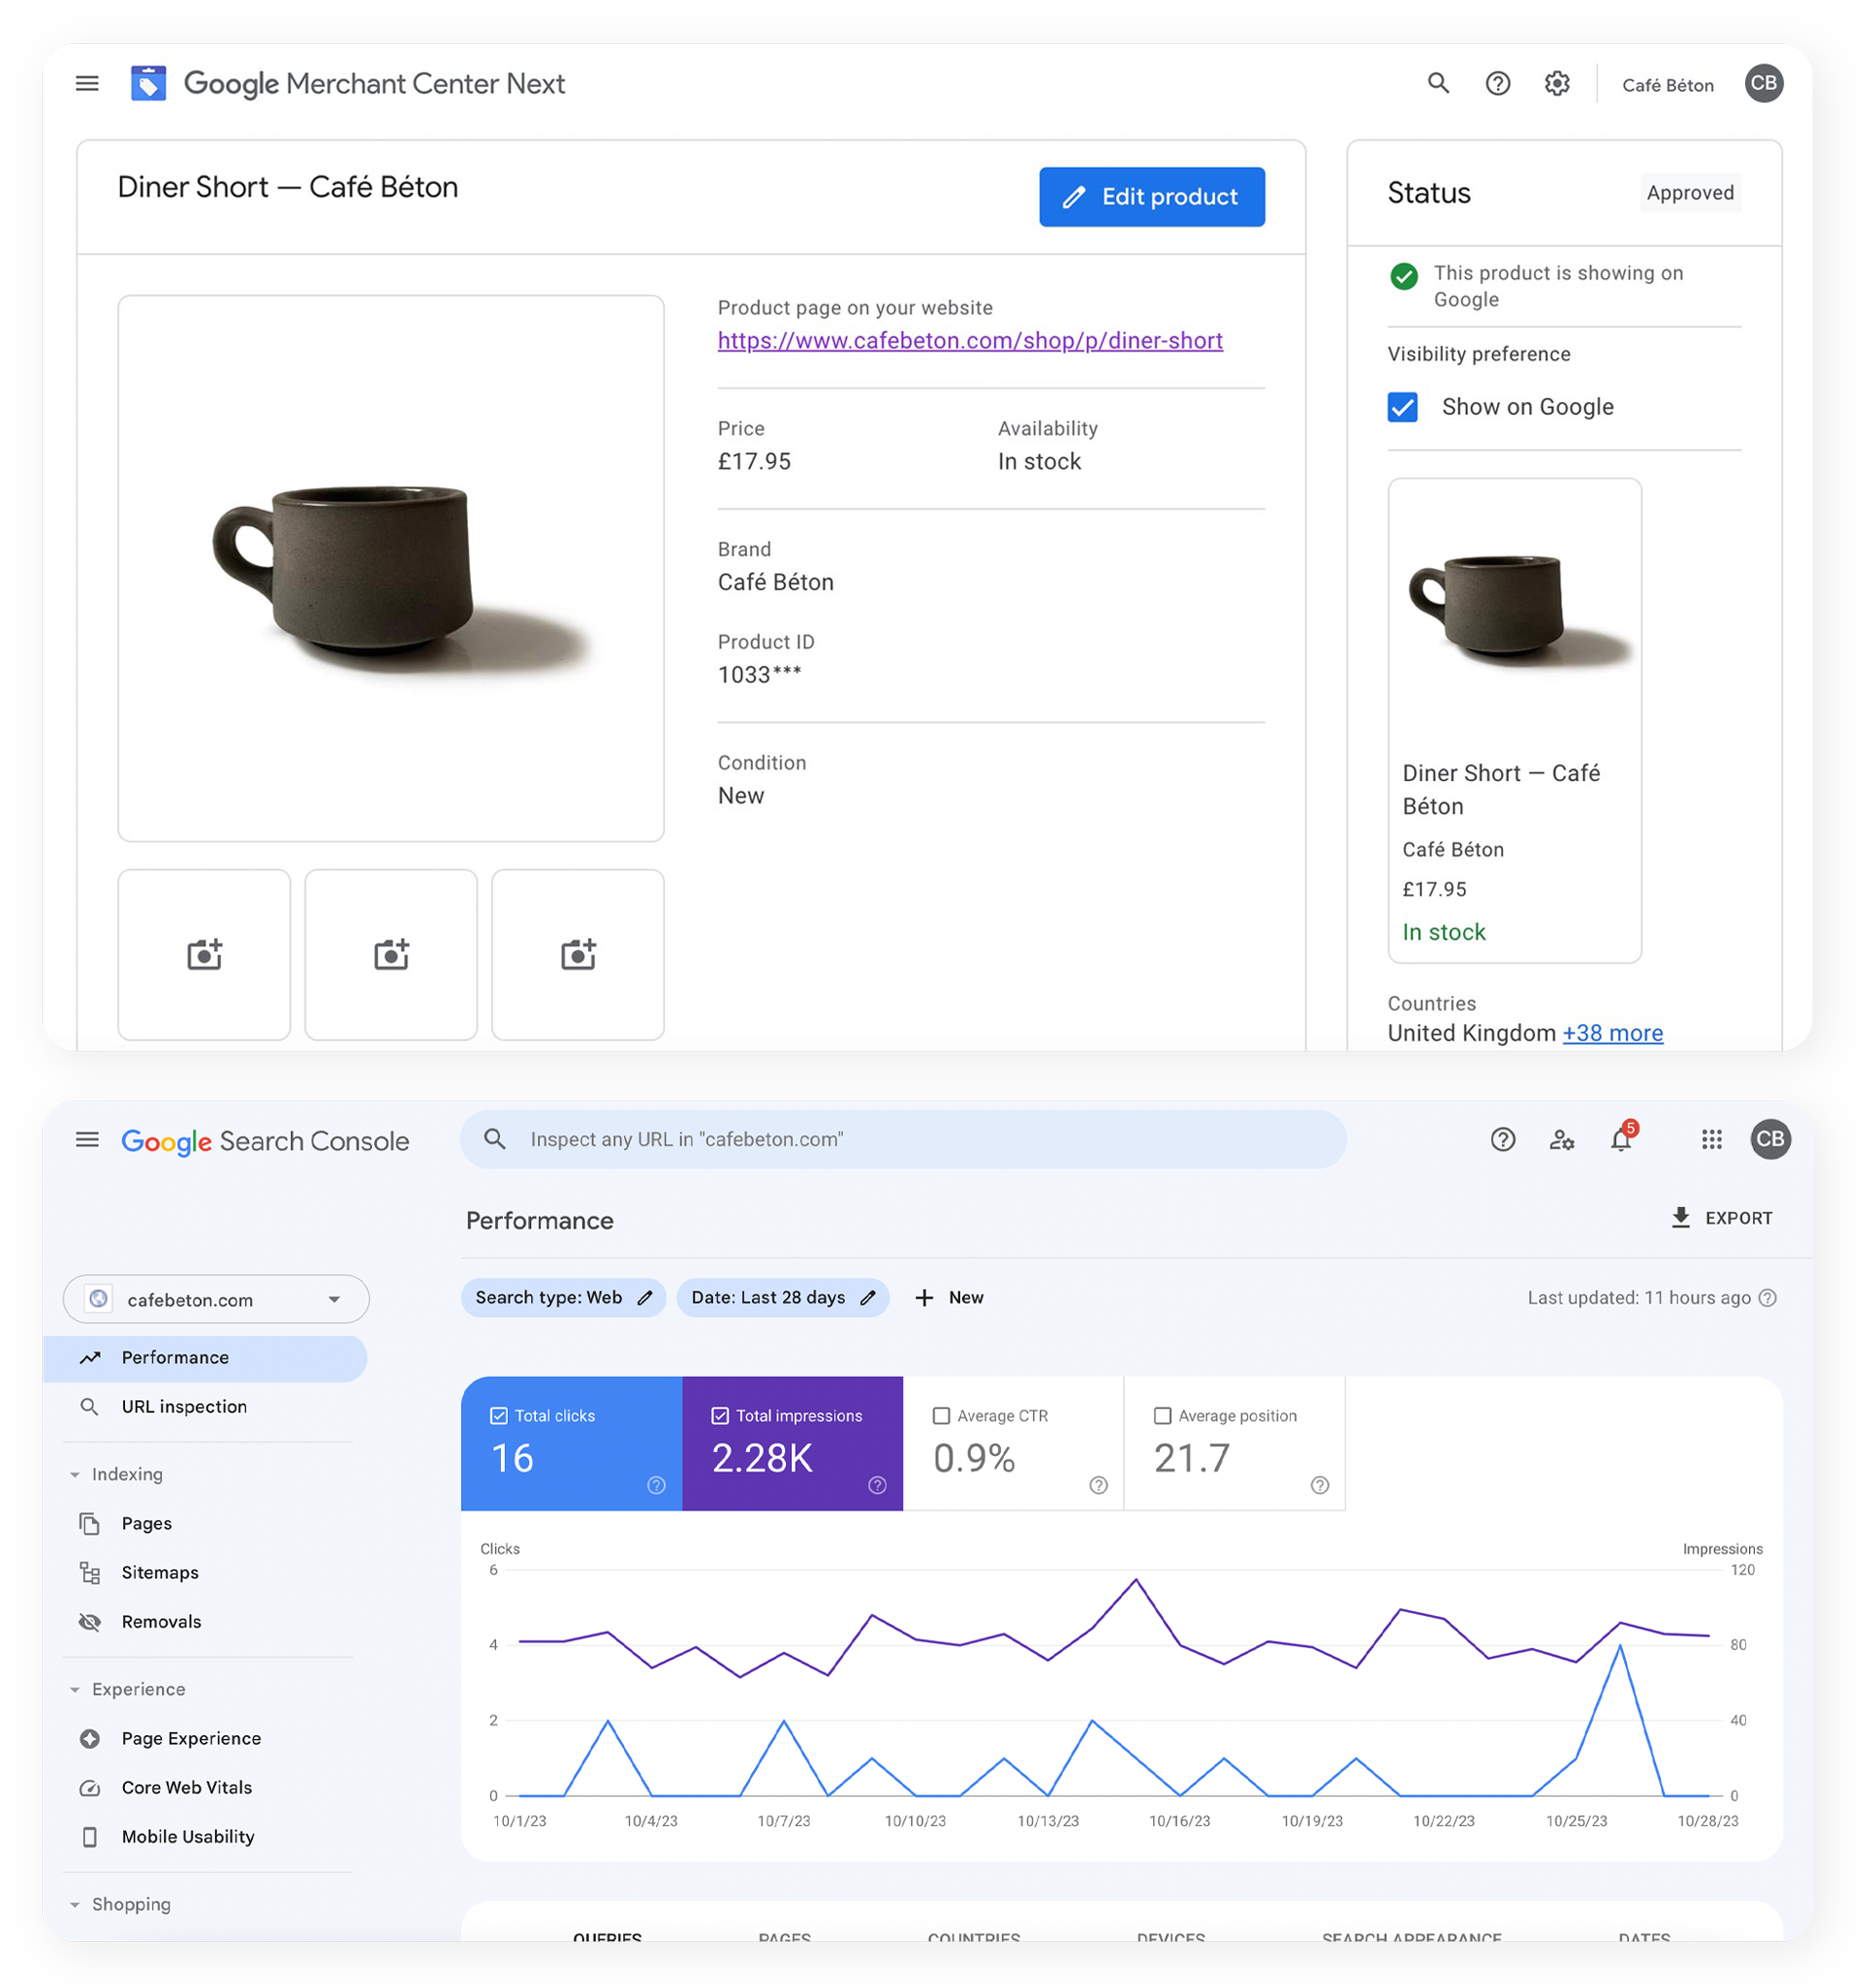The width and height of the screenshot is (1875, 1988).
Task: Click the £17.95 price value
Action: 754,462
